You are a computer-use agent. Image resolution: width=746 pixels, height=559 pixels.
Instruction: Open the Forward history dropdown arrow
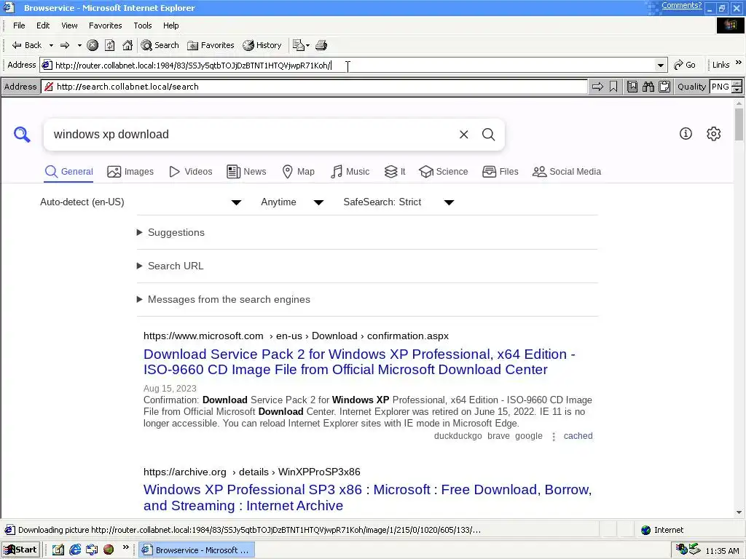79,45
